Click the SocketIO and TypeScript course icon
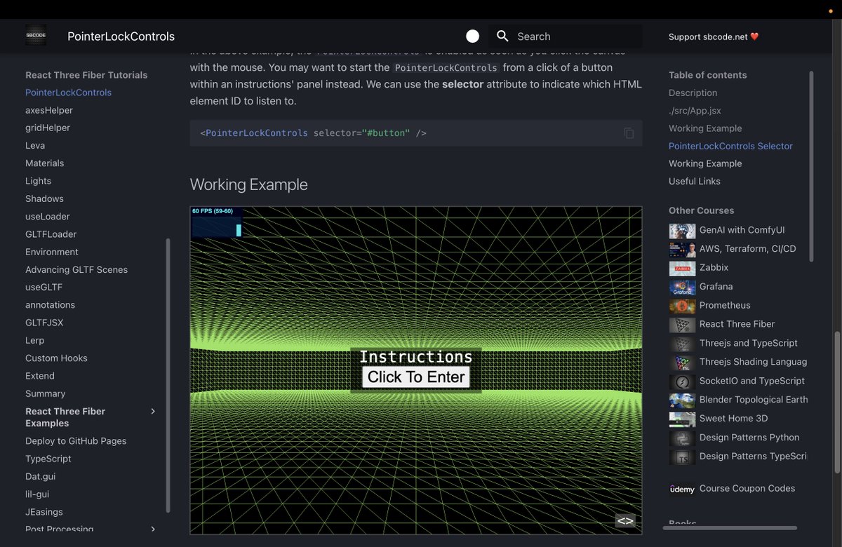Viewport: 842px width, 547px height. (x=682, y=381)
